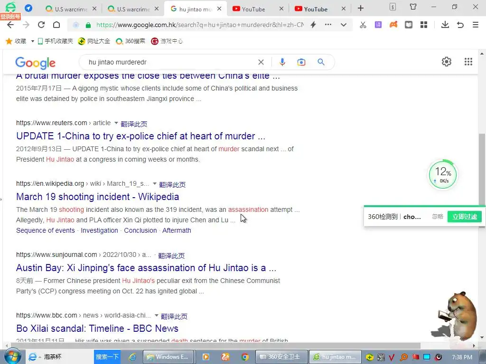
Task: Click 立即过滤 filter button
Action: pos(464,217)
